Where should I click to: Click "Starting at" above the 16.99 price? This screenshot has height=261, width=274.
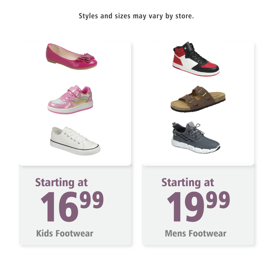click(x=61, y=182)
